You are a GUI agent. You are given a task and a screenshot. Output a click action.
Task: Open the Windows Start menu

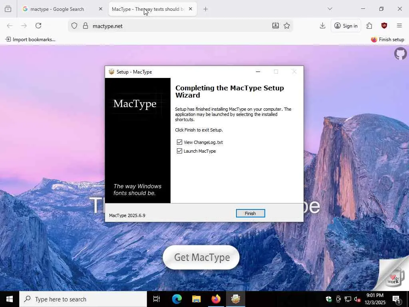click(10, 299)
